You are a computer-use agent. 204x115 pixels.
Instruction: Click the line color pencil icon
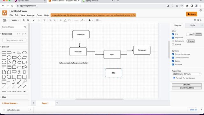65,20
